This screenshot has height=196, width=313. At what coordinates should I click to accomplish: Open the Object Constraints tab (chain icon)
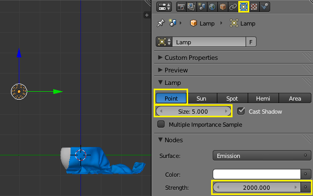233,7
